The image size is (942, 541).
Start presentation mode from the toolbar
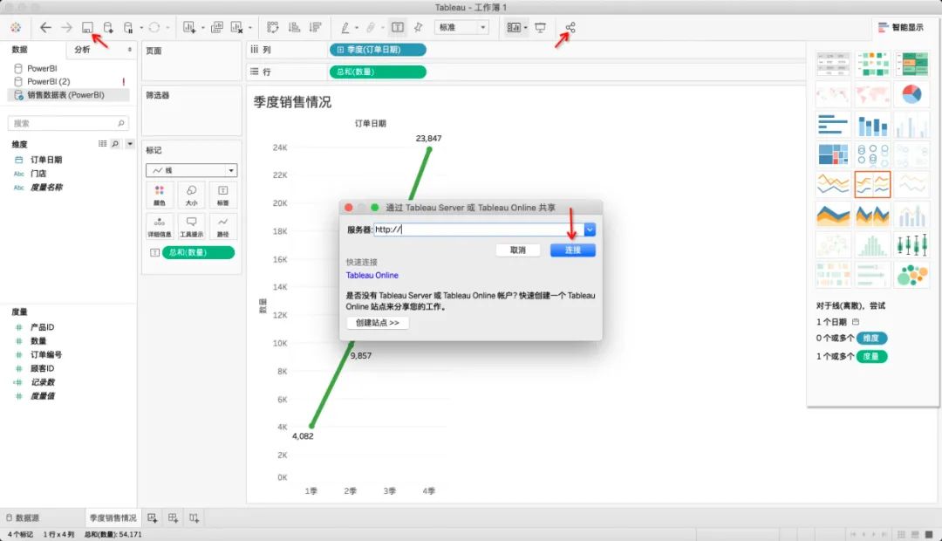(540, 28)
